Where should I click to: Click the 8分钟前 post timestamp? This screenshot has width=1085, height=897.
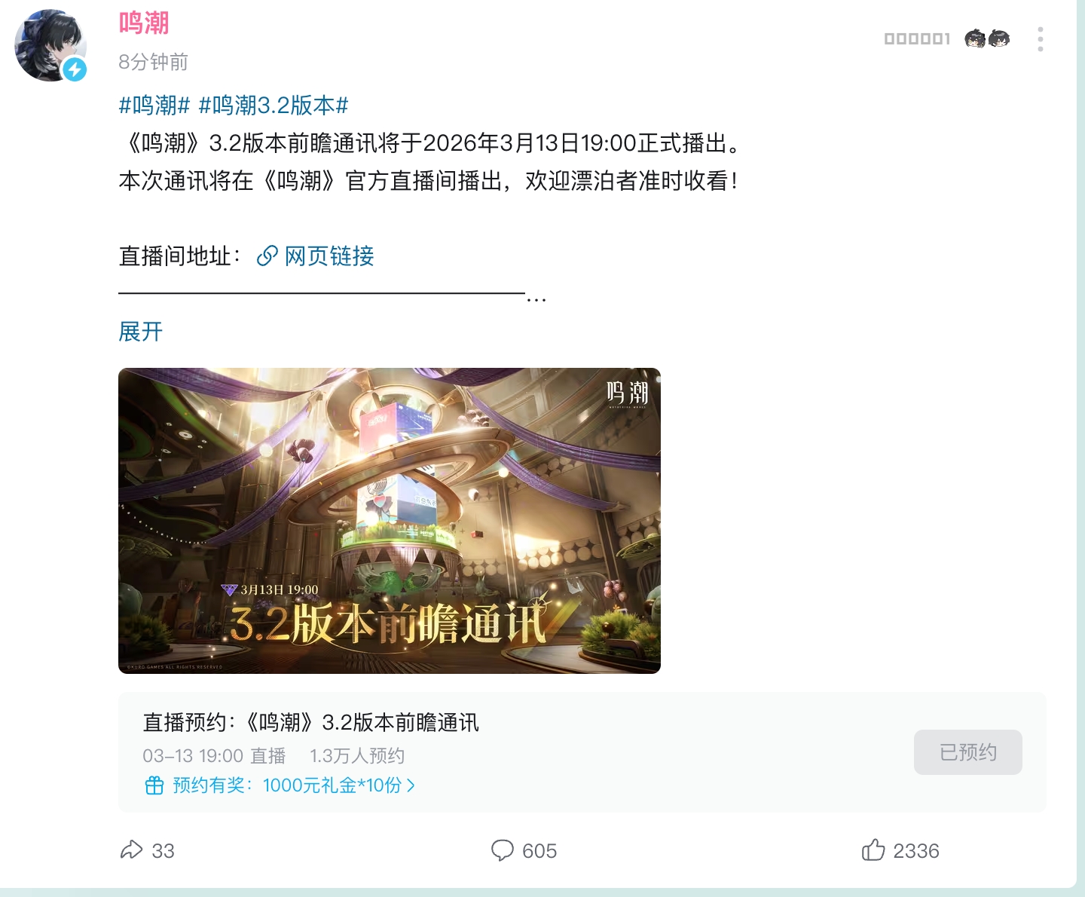click(x=153, y=62)
